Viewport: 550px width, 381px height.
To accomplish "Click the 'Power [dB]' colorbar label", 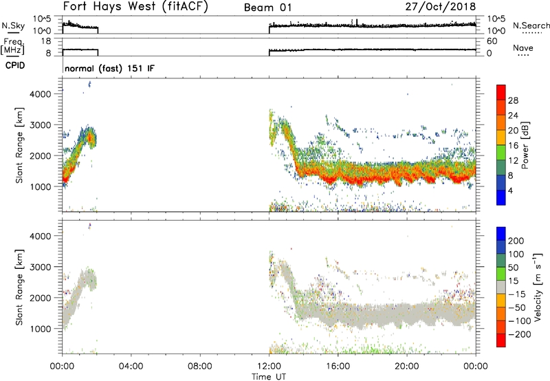I will tap(525, 145).
